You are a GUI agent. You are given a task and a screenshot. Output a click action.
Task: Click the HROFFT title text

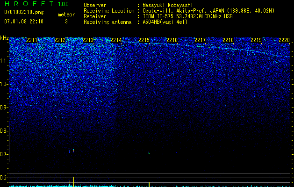[x=29, y=4]
